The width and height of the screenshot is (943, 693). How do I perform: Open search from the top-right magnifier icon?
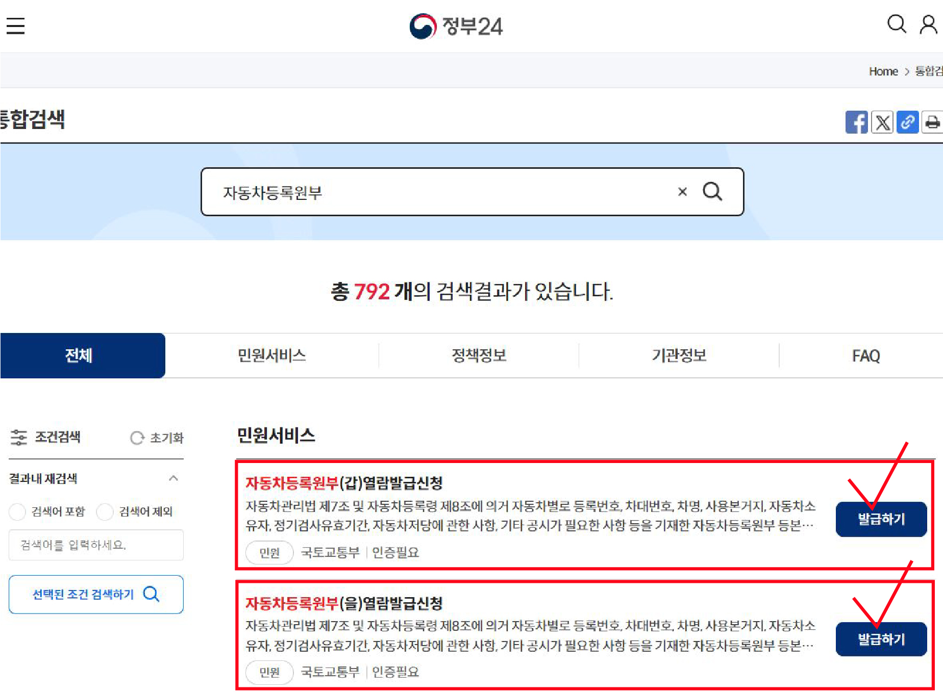[897, 24]
